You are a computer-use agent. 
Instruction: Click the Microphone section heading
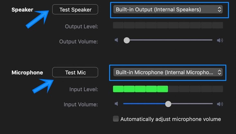(x=27, y=73)
